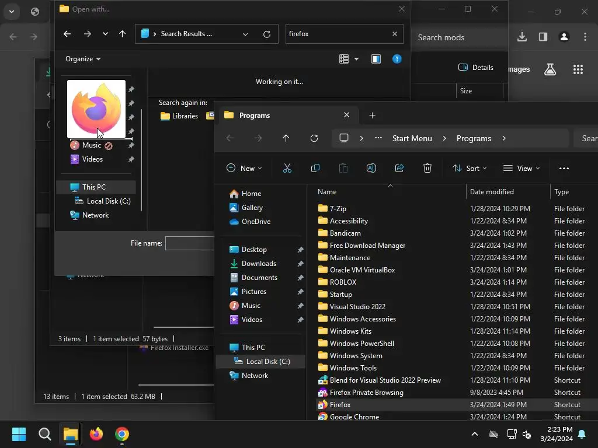Open the Google apps grid icon
This screenshot has height=448, width=598.
click(x=578, y=69)
